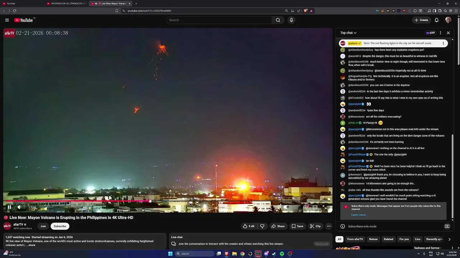The image size is (460, 258).
Task: Seek on the video progress bar
Action: pyautogui.click(x=167, y=201)
